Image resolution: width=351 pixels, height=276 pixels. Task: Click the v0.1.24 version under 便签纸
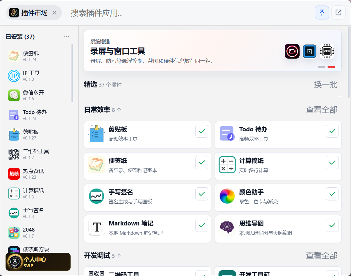pyautogui.click(x=30, y=60)
